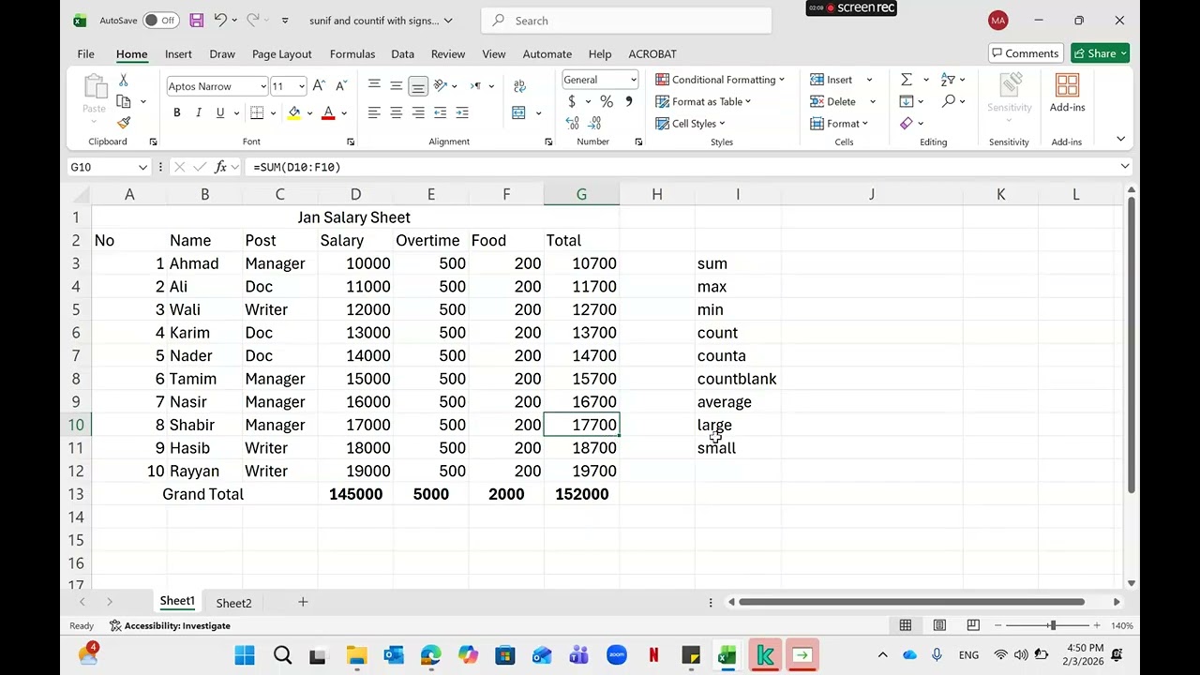The height and width of the screenshot is (675, 1200).
Task: Click the Insert cells button
Action: tap(832, 80)
